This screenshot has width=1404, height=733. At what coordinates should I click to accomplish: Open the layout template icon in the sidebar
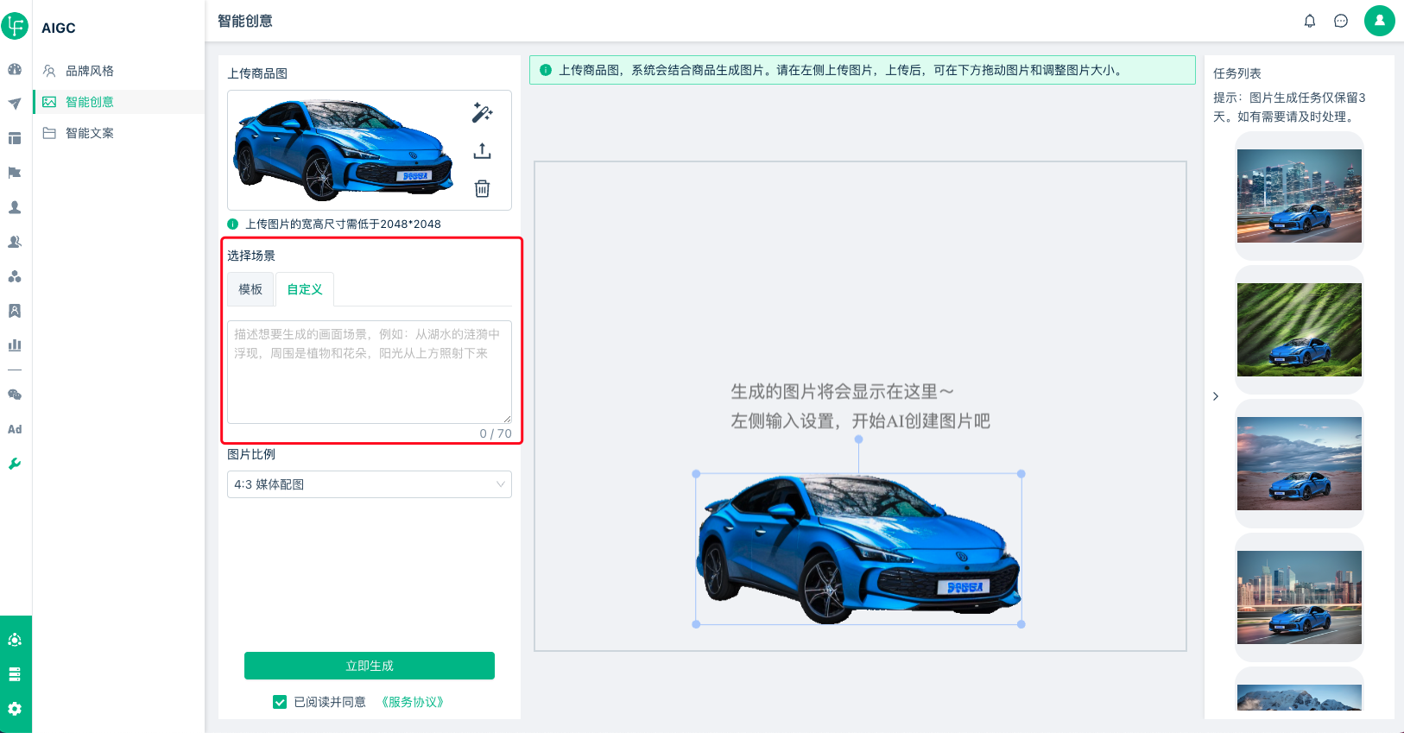[x=15, y=138]
